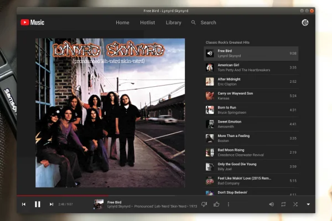Open the account avatar menu
The width and height of the screenshot is (332, 221).
click(x=305, y=23)
